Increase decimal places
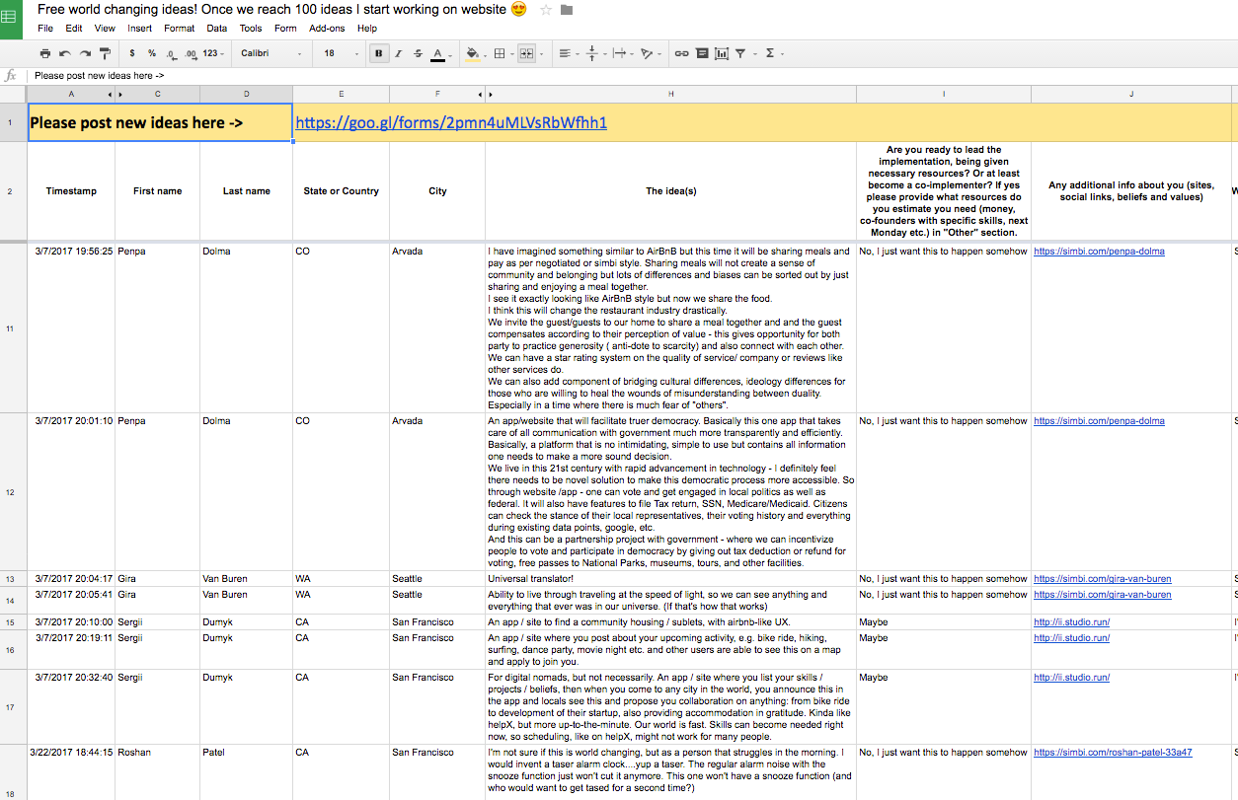Screen dimensions: 1238x800 point(190,53)
